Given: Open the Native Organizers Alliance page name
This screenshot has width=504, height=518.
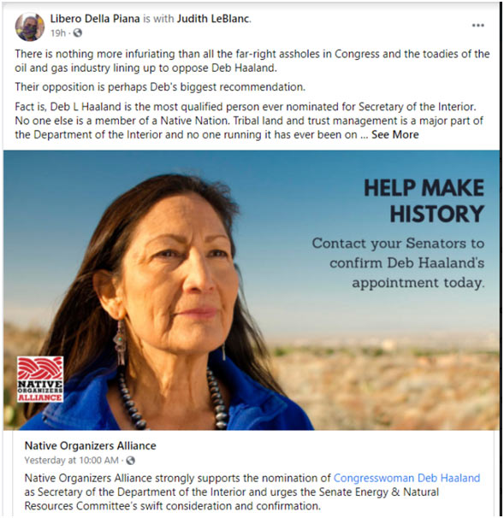Looking at the screenshot, I should 91,445.
